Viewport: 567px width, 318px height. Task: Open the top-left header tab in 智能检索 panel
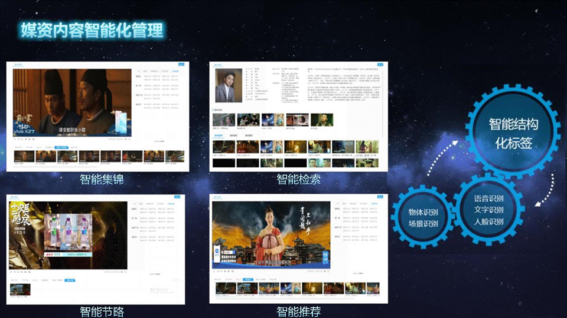218,65
